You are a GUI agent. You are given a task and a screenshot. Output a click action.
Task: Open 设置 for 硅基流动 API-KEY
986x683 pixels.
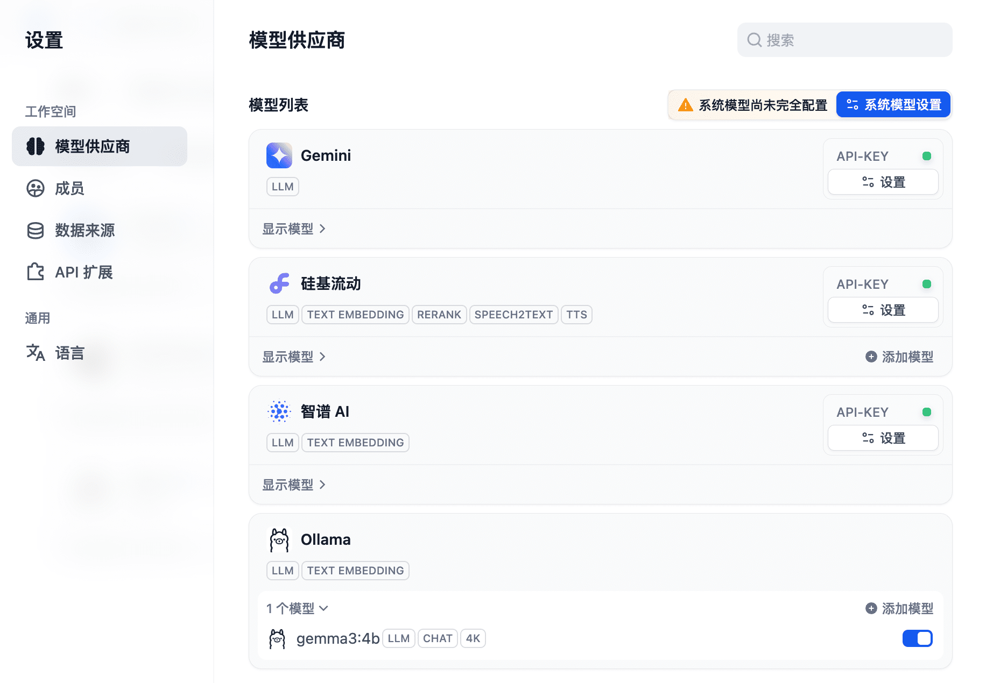tap(883, 310)
